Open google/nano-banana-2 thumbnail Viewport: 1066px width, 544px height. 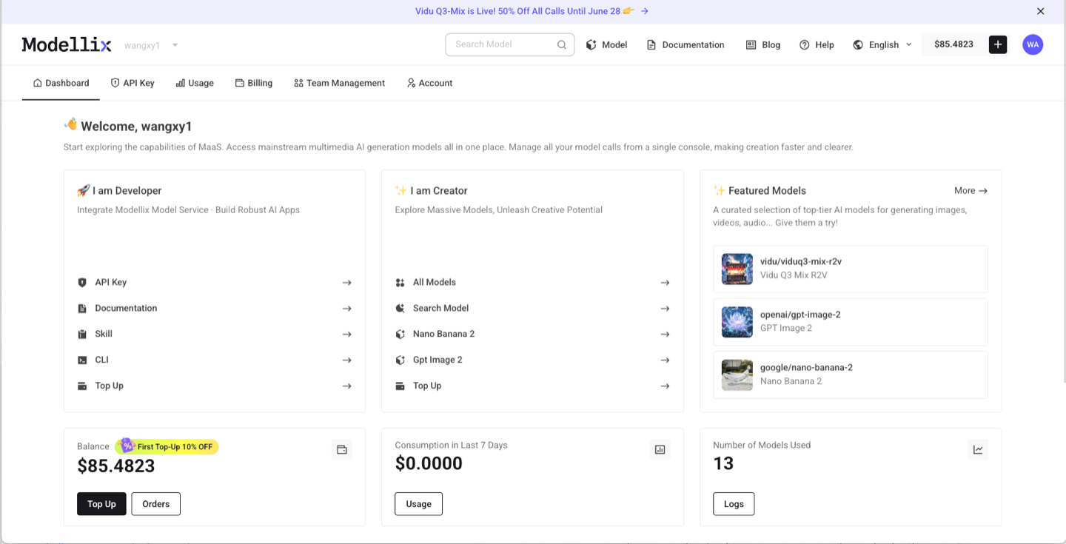[737, 375]
